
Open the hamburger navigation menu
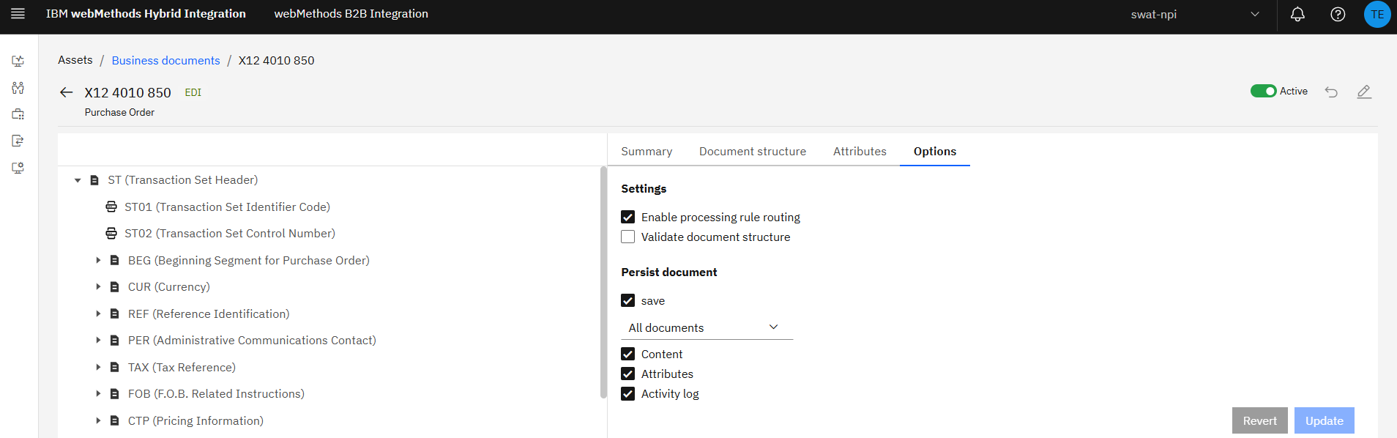[18, 14]
